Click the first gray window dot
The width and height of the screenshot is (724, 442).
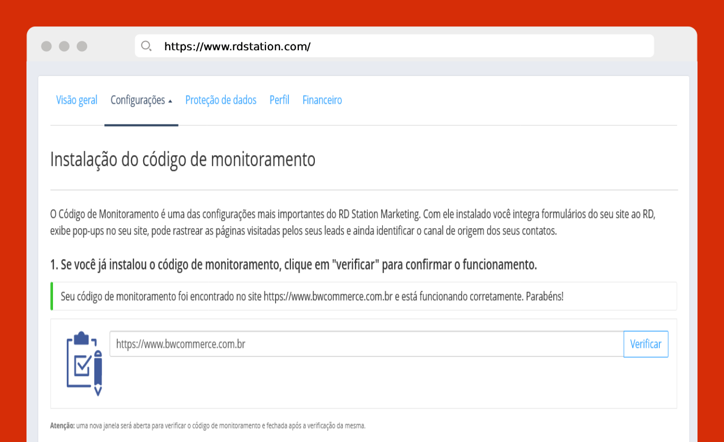47,46
